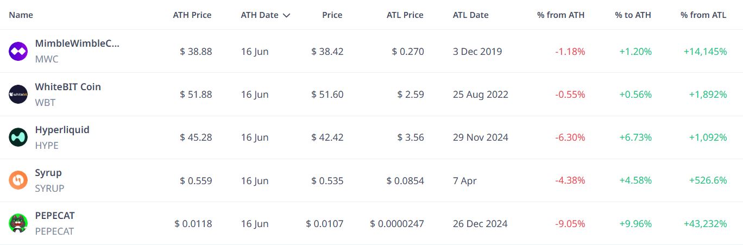The height and width of the screenshot is (245, 743).
Task: Sort by % to ATH header
Action: [633, 15]
